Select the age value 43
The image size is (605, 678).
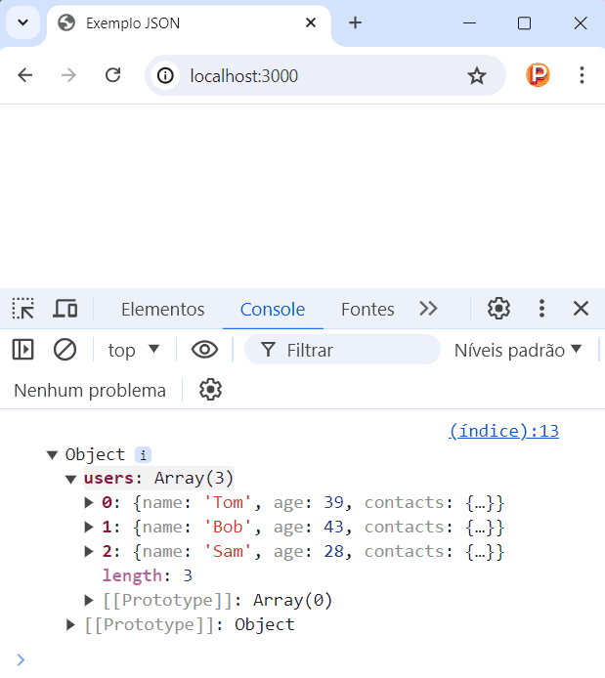(x=334, y=527)
